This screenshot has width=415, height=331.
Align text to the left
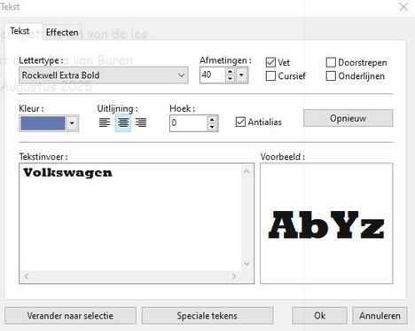point(105,122)
